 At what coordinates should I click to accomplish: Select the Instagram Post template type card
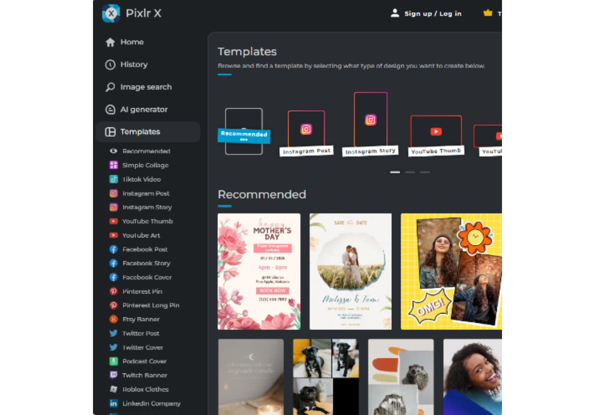pyautogui.click(x=306, y=133)
